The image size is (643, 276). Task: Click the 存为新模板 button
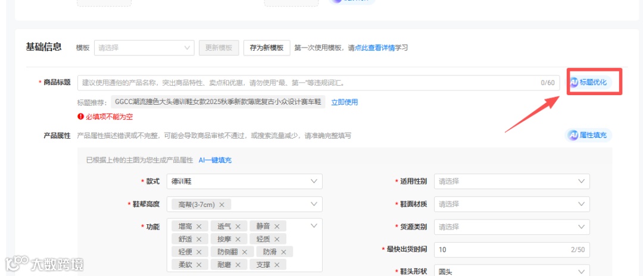267,48
